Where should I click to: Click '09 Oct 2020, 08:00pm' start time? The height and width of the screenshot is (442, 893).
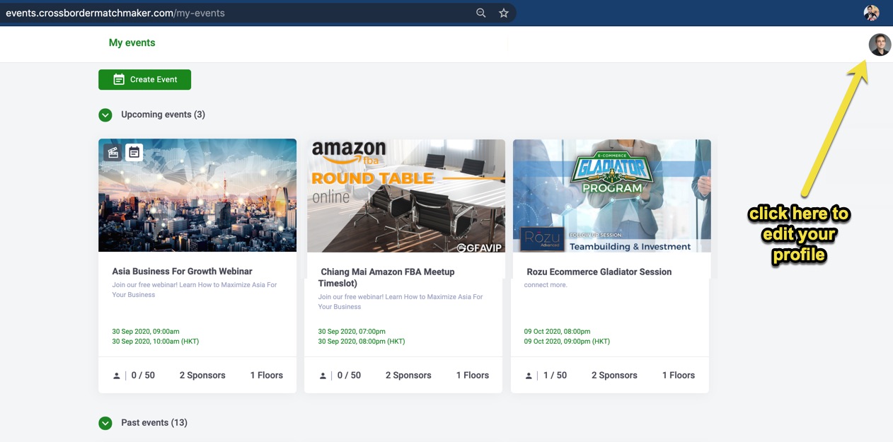click(558, 331)
